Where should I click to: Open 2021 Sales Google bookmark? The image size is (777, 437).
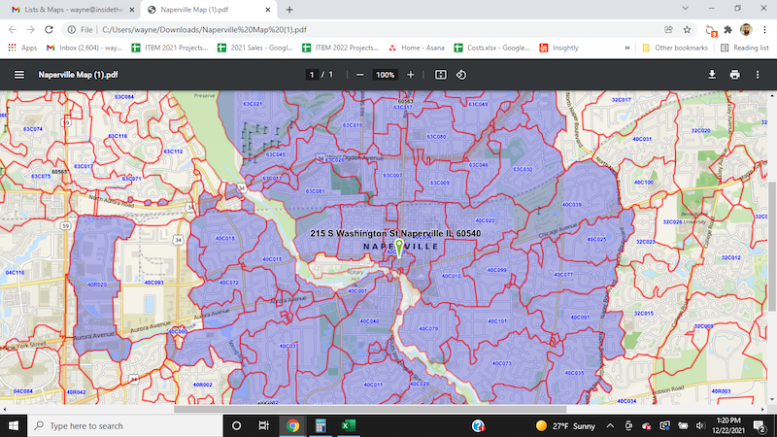tap(255, 48)
